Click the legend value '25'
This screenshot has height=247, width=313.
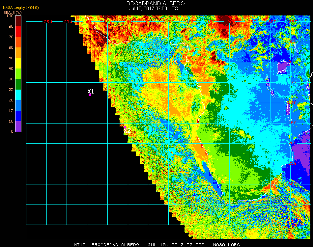[x=11, y=90]
